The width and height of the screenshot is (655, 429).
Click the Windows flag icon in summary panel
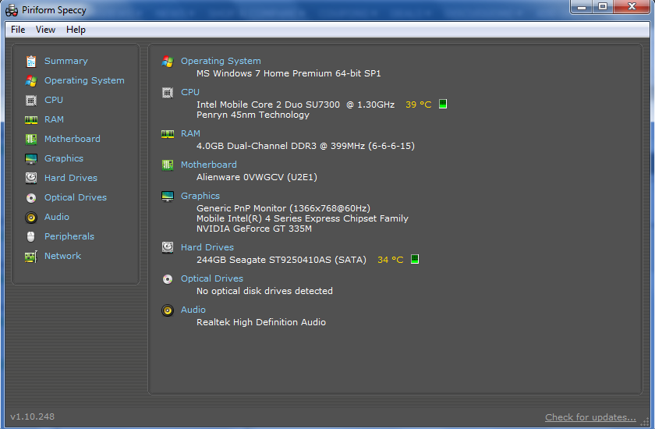click(x=168, y=62)
